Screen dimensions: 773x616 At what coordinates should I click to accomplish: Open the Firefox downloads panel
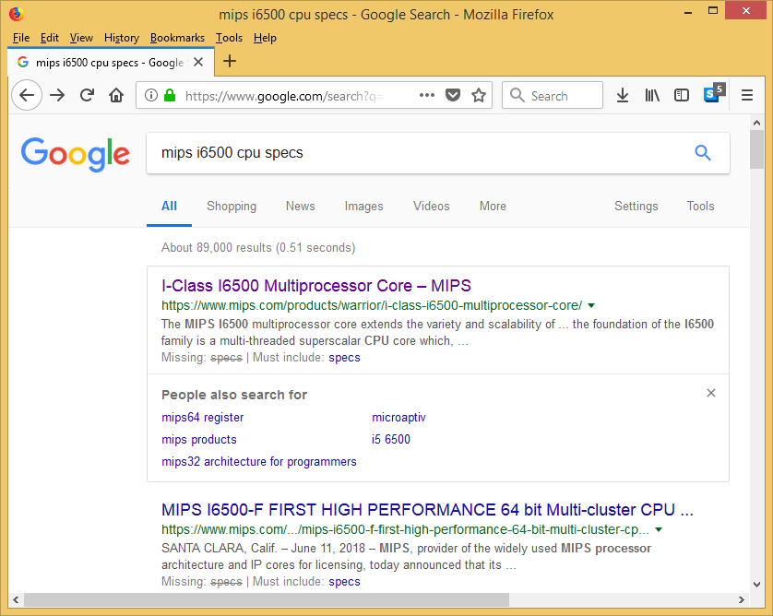coord(623,95)
